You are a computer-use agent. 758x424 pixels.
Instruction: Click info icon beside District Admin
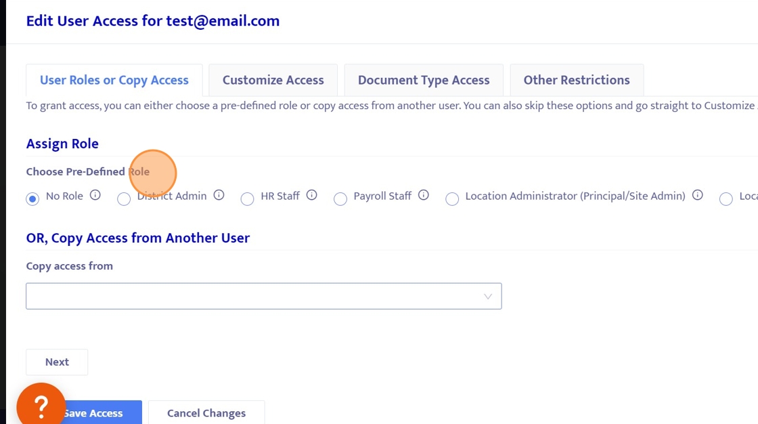(219, 195)
